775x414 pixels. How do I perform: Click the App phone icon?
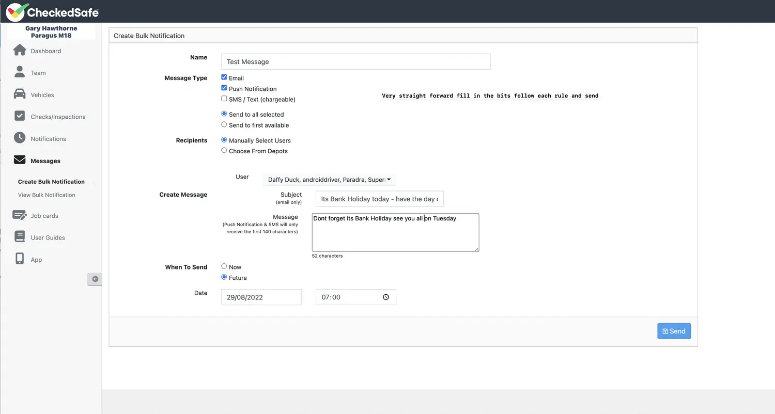20,259
